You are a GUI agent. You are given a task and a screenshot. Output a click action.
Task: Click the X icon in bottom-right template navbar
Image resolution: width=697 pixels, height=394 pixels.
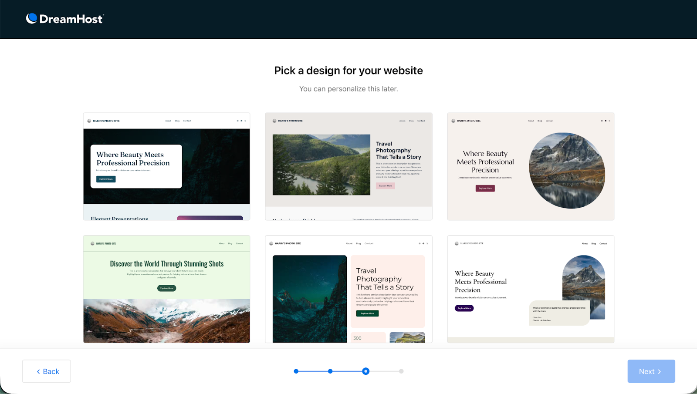pos(609,243)
